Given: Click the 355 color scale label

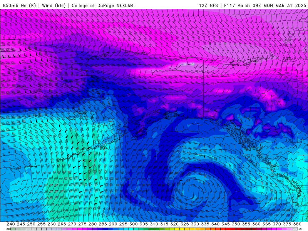Looking at the screenshot, I should click(x=246, y=224).
